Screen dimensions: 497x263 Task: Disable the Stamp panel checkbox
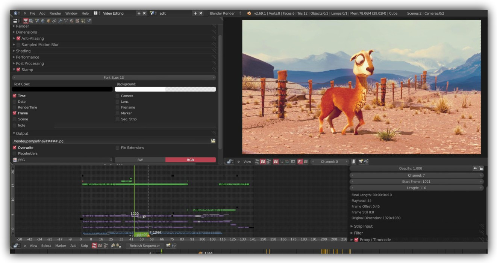(18, 69)
